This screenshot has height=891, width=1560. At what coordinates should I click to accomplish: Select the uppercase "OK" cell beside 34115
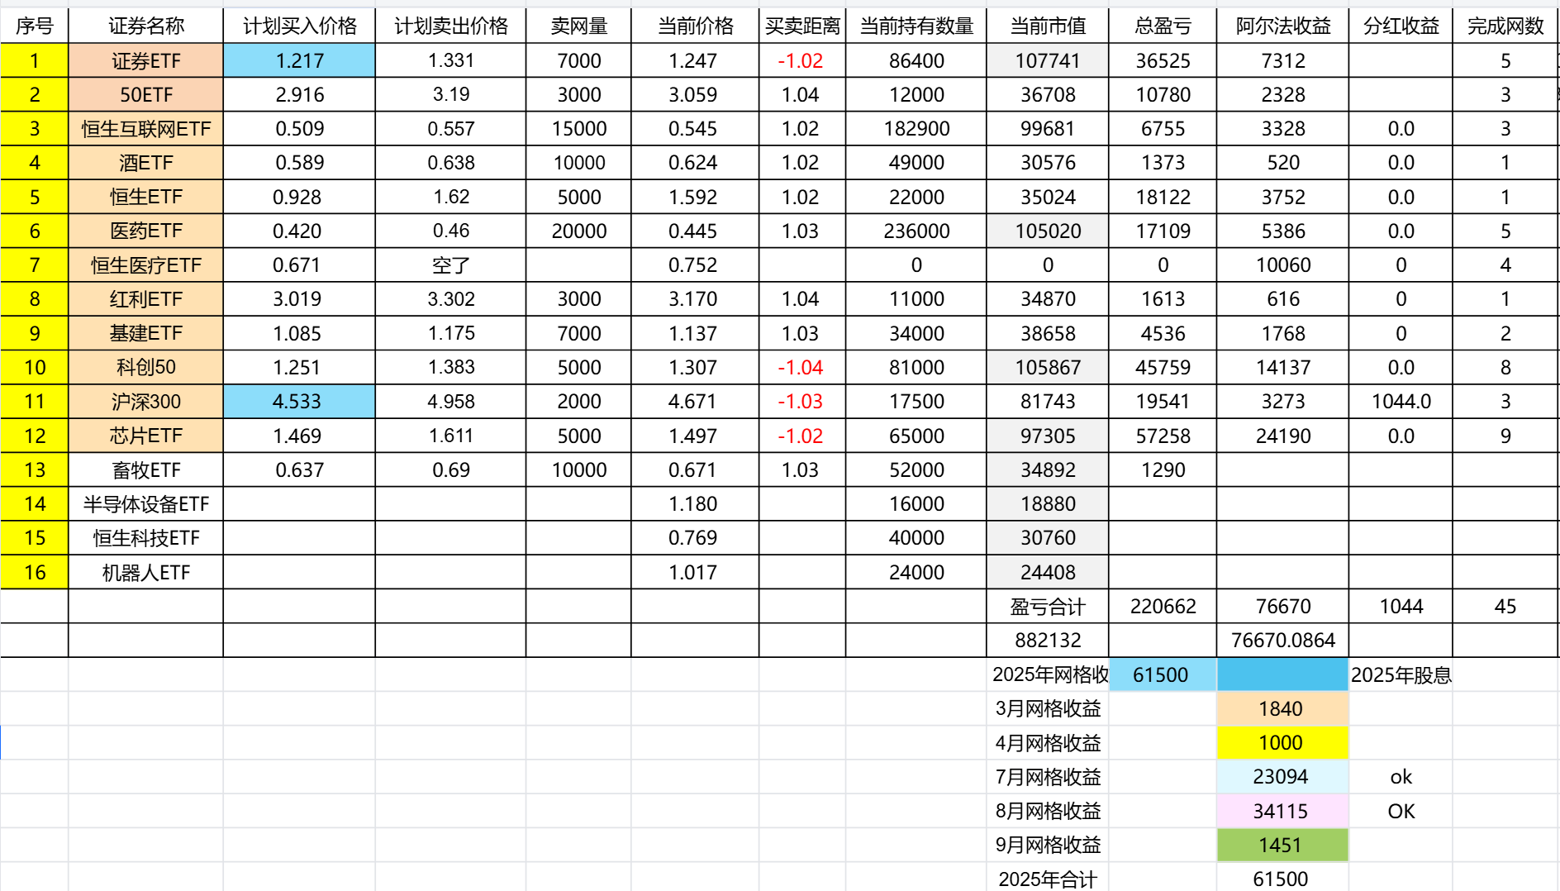(x=1401, y=812)
